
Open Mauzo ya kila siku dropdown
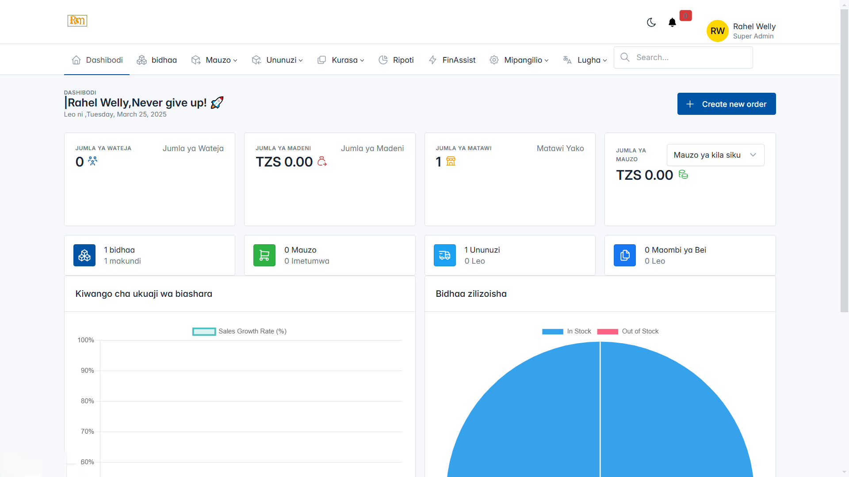[x=715, y=155]
